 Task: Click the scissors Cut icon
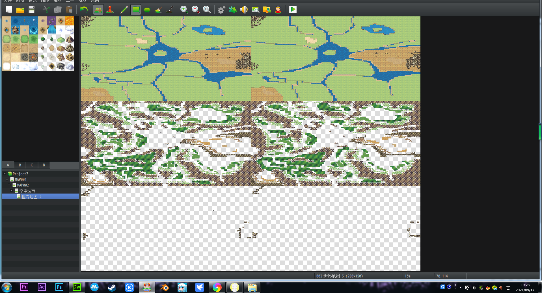(x=46, y=10)
